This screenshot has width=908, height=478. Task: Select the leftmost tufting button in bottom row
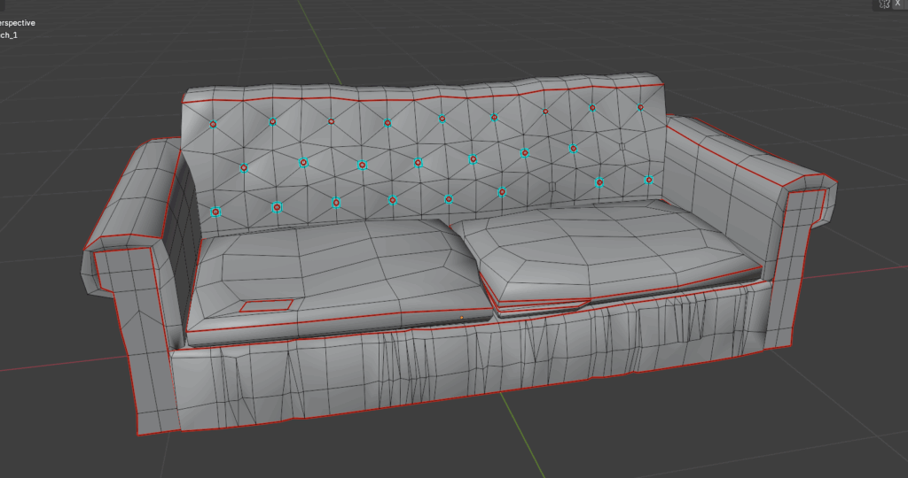pos(215,212)
